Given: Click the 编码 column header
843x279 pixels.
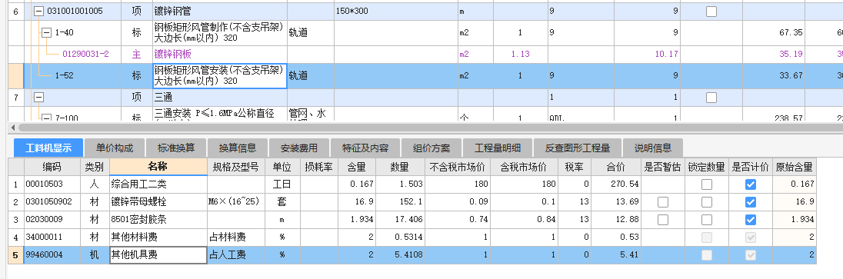Looking at the screenshot, I should pos(52,167).
